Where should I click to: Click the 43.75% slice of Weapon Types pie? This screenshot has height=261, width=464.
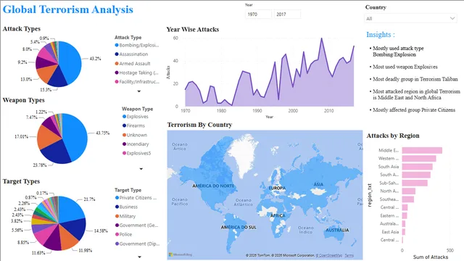pos(76,136)
